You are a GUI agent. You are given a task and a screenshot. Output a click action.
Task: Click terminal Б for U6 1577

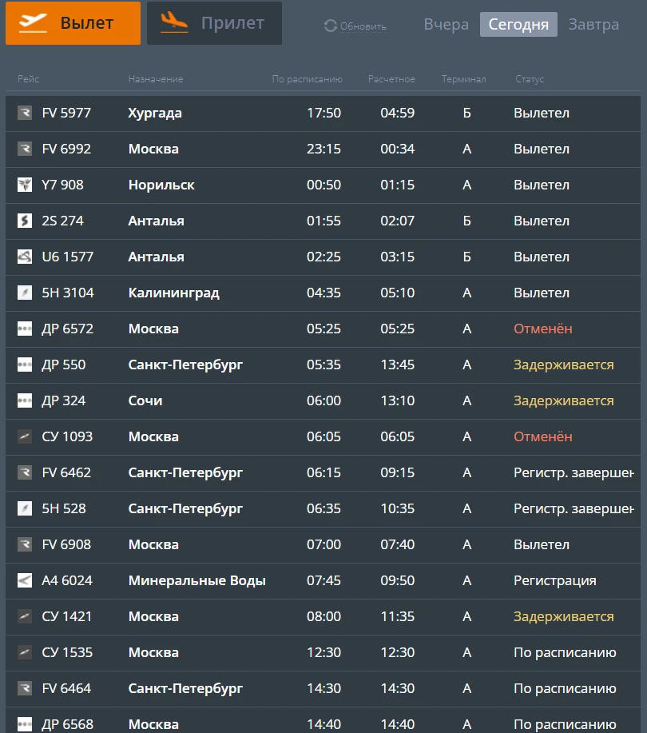(x=466, y=257)
